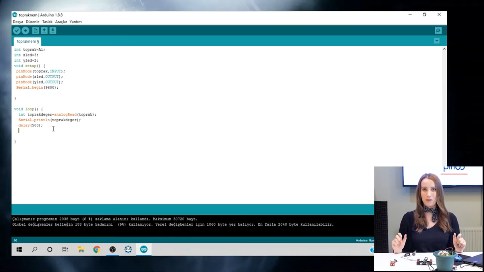Open File Explorer from the taskbar
The width and height of the screenshot is (484, 272).
(x=81, y=249)
